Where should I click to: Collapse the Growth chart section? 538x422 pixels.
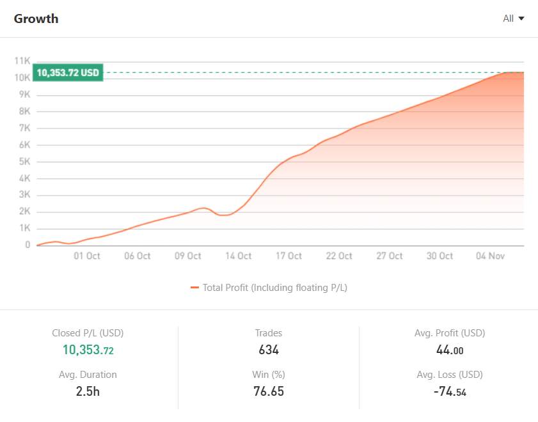(36, 19)
